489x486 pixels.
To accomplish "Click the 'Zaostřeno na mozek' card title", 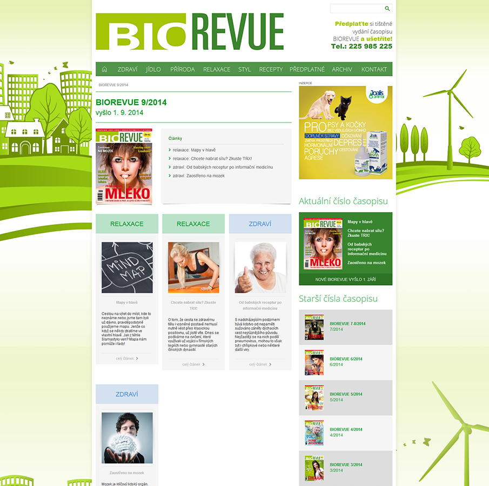I will [x=127, y=473].
